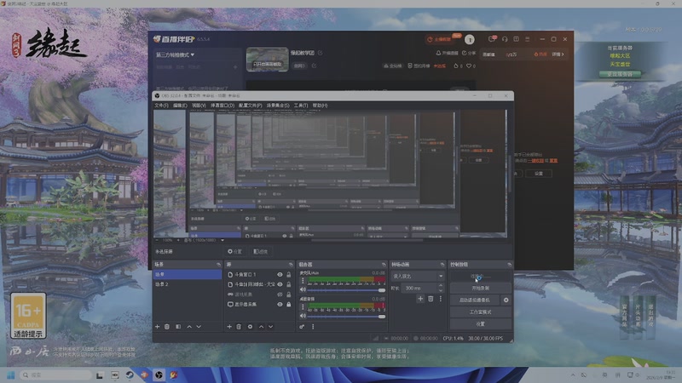Open OBS Studio from Windows taskbar
This screenshot has width=682, height=383.
[x=159, y=374]
